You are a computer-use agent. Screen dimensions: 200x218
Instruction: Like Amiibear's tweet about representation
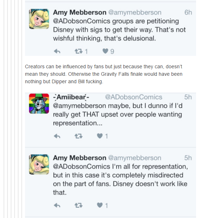click(x=100, y=136)
